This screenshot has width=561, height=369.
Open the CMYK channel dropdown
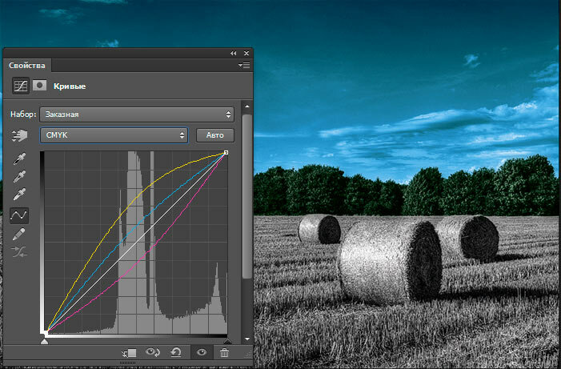click(114, 135)
